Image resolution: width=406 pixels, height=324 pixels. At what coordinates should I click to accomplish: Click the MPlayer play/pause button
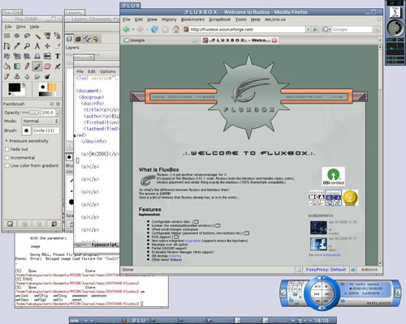(317, 287)
